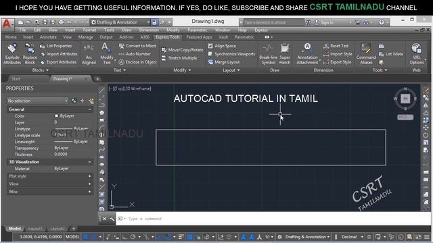Screen dimensions: 433x243
Task: Open the AutoCAD application menu button
Action: 7,24
